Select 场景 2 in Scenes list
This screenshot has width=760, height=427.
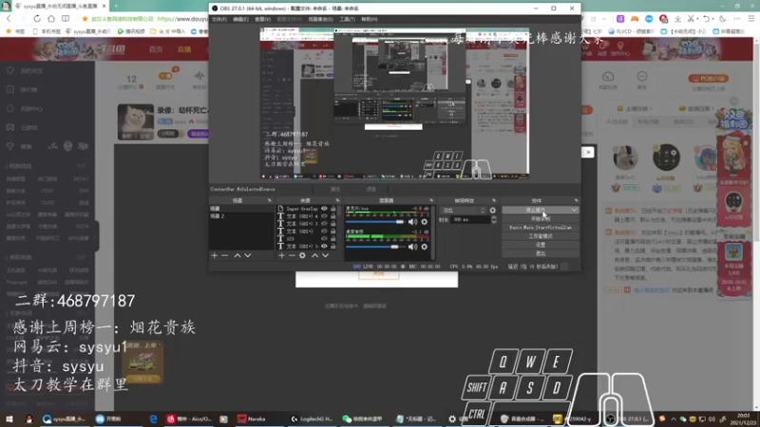241,216
